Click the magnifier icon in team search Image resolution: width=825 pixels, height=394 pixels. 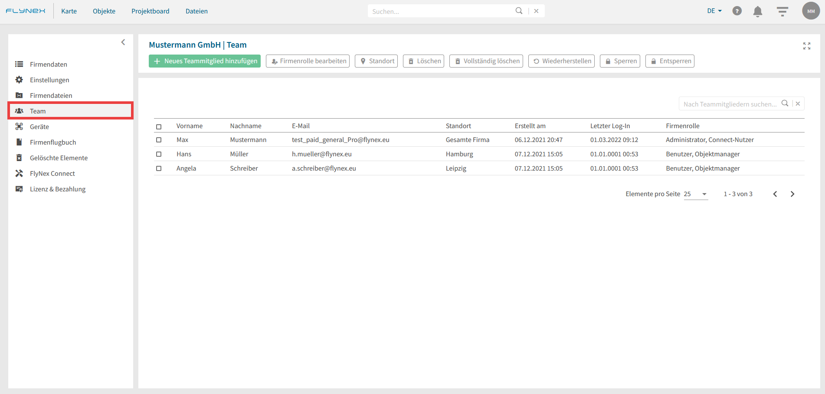coord(785,103)
